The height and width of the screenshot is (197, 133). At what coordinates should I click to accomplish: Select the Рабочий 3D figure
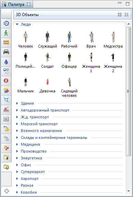[69, 40]
